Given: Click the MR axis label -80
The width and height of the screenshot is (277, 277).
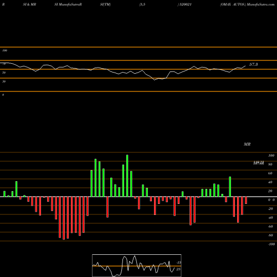Looking at the screenshot, I should click(x=270, y=235).
